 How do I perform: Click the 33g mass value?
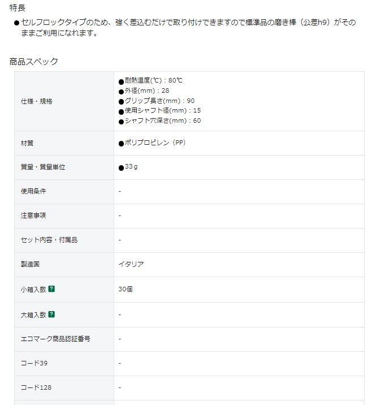(x=131, y=167)
